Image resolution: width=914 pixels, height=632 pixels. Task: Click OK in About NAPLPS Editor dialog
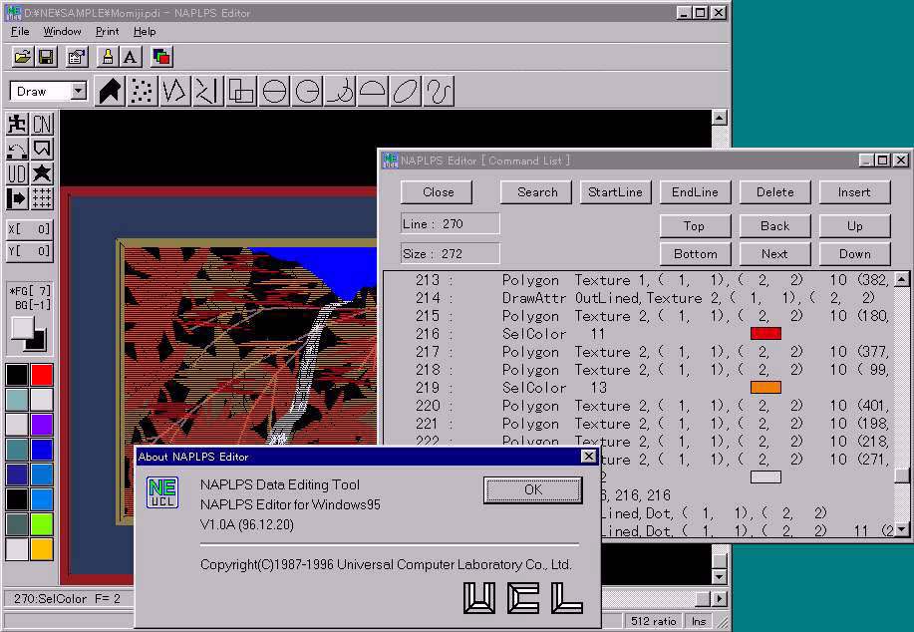tap(532, 489)
